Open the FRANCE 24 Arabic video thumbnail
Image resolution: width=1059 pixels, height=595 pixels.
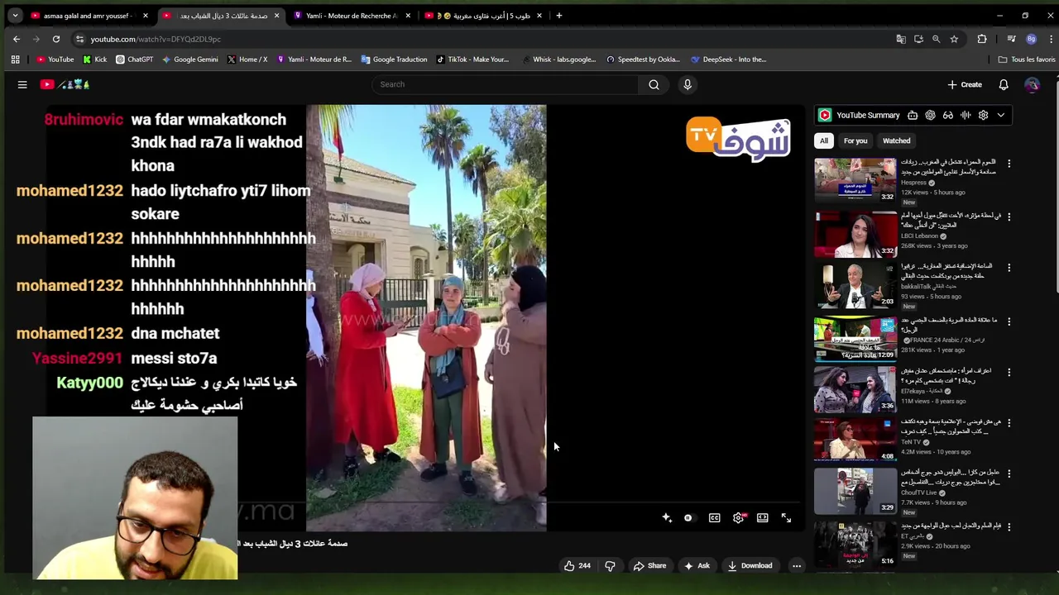point(855,338)
